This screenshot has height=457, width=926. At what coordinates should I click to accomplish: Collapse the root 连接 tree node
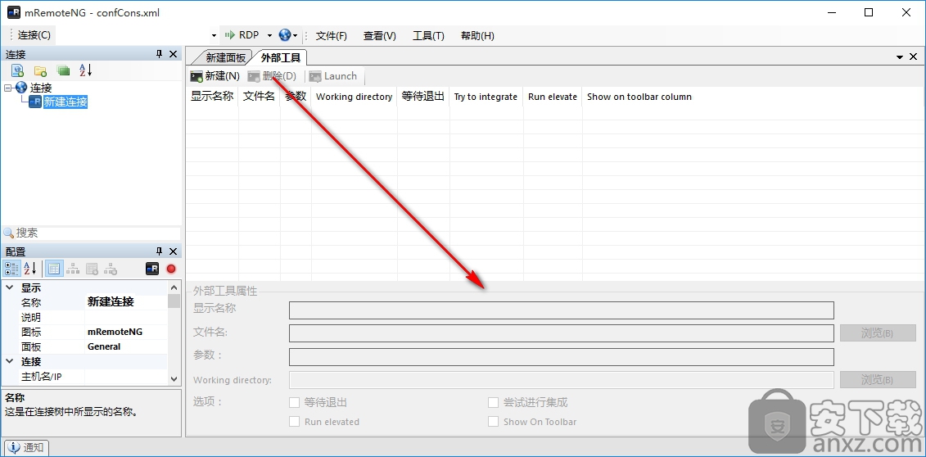coord(7,88)
